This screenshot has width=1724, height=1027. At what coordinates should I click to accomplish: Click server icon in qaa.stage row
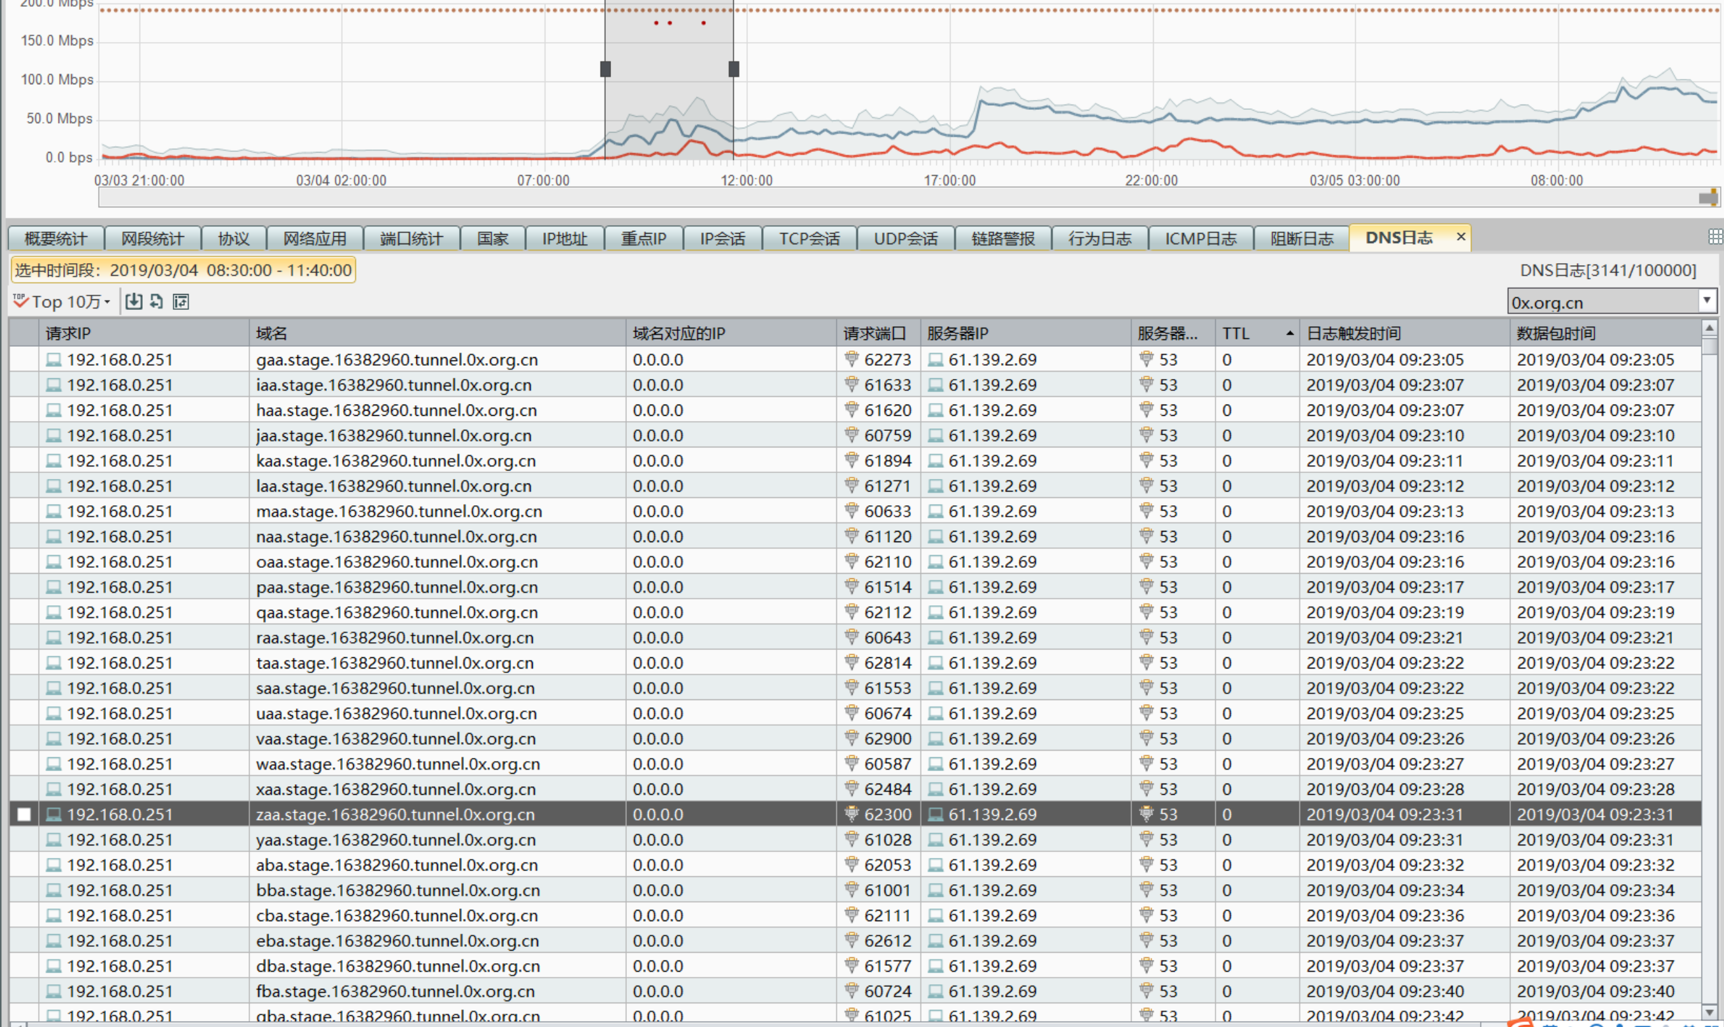pyautogui.click(x=935, y=612)
